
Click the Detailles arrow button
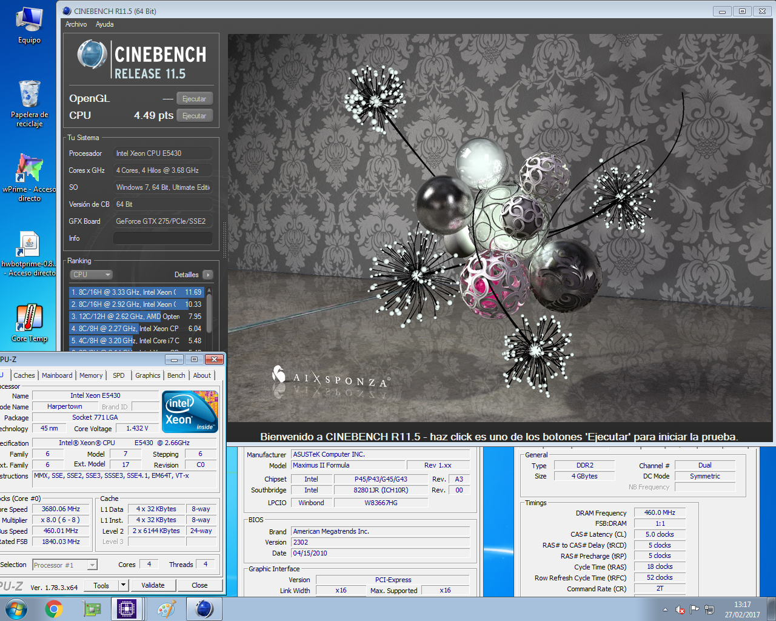207,275
